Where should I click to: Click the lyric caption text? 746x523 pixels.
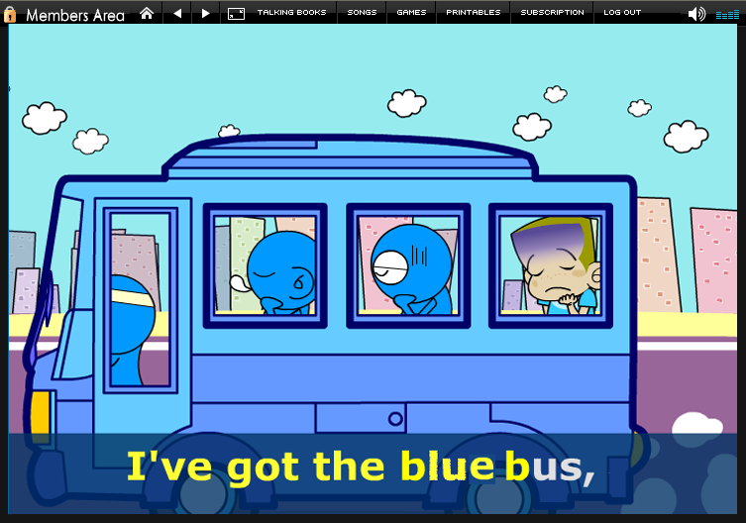[x=361, y=468]
